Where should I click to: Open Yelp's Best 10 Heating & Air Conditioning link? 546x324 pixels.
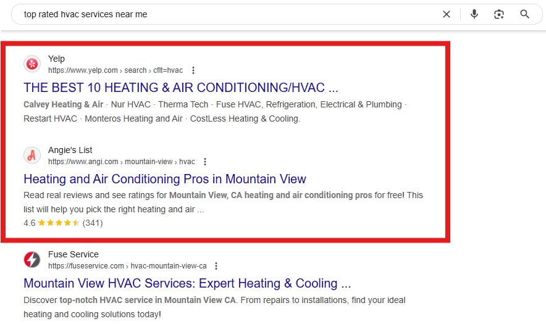coord(180,88)
